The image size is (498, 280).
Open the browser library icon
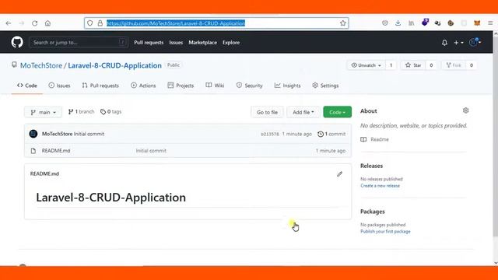point(412,23)
